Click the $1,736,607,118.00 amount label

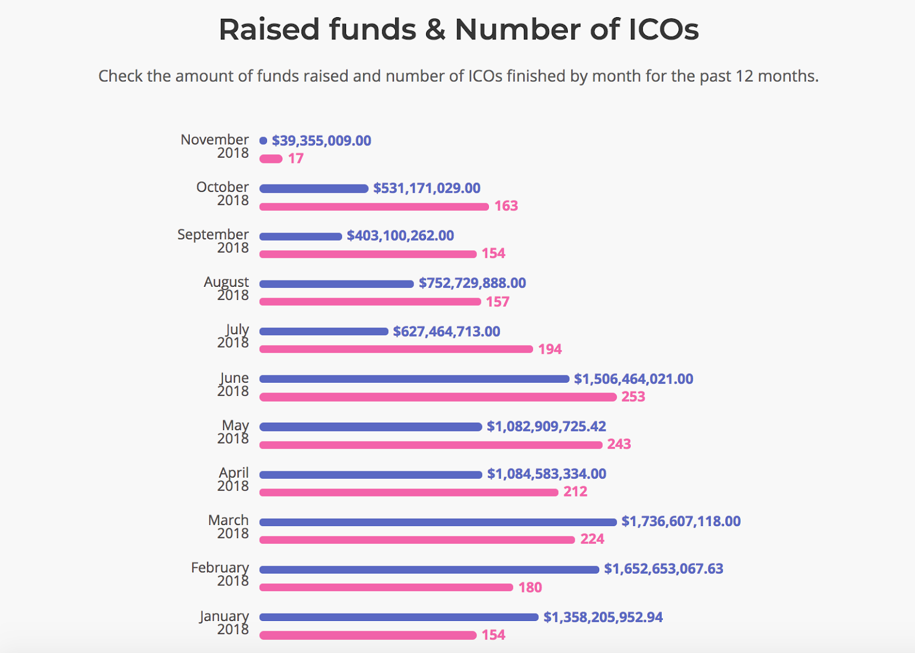[x=681, y=521]
